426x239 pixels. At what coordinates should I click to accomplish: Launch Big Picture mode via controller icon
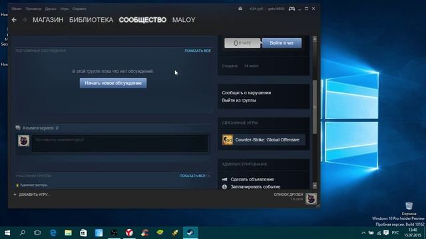tap(292, 9)
